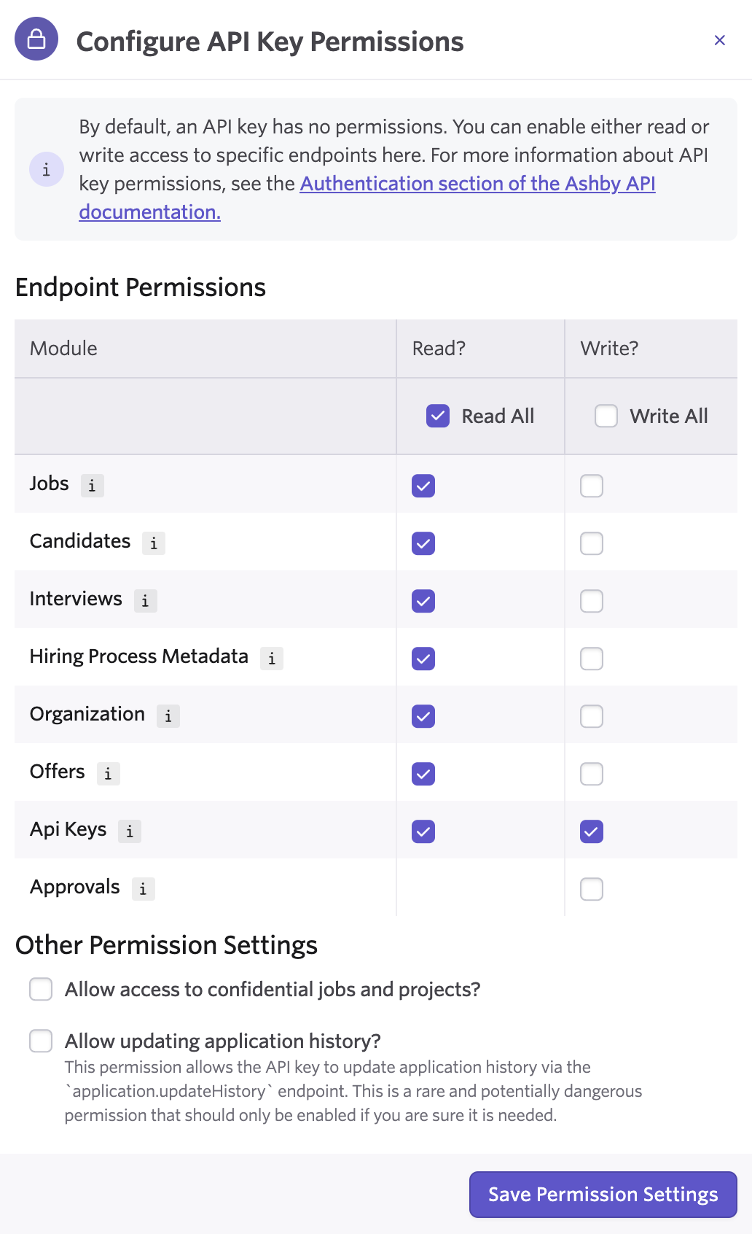Click the Api Keys info icon
Image resolution: width=752 pixels, height=1234 pixels.
coord(129,831)
